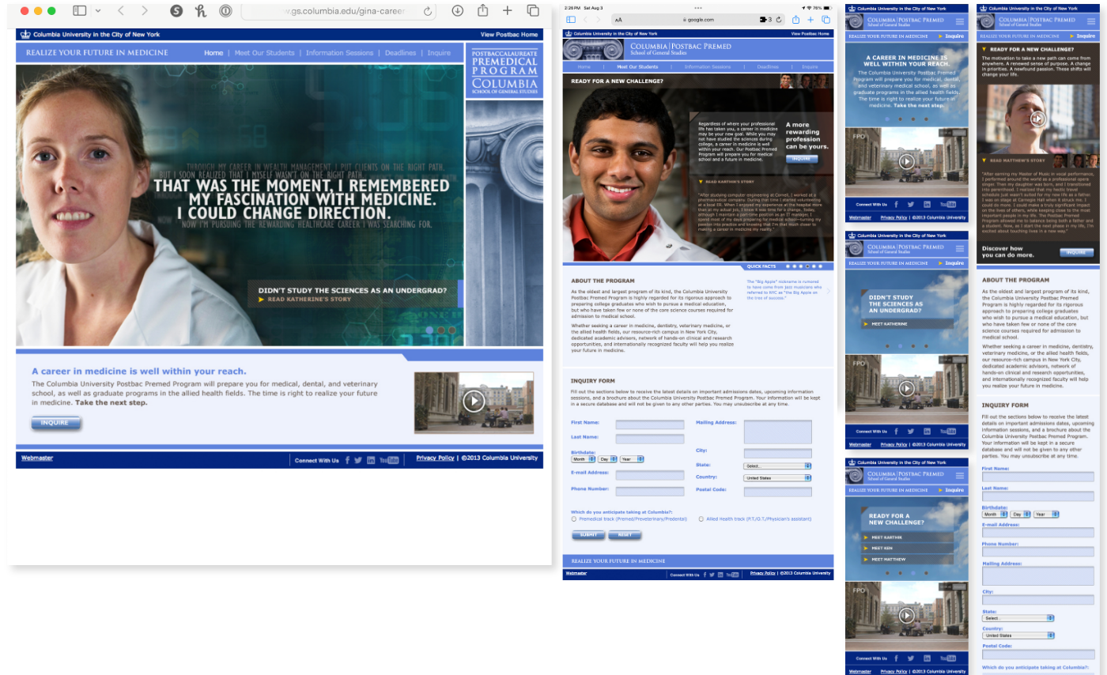Select Home in the desktop page navigation
Screen dimensions: 1107x675
(x=213, y=53)
